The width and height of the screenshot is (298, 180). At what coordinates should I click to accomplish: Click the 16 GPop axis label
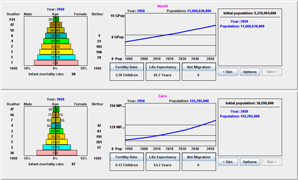(x=117, y=16)
